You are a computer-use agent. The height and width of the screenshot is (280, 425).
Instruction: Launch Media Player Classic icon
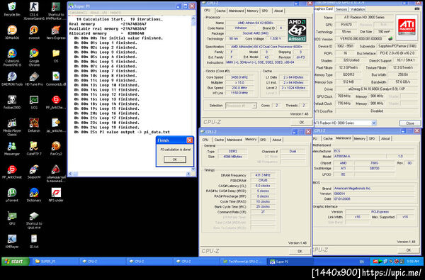[12, 128]
